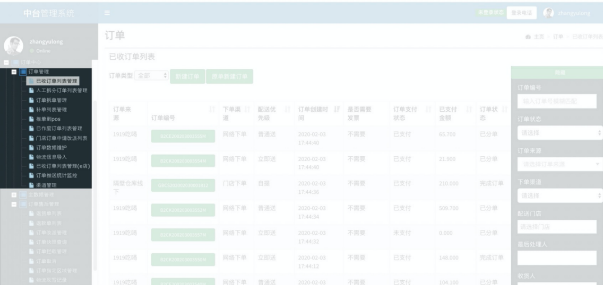Open order B2CK200203003550M
603x285 pixels.
pyautogui.click(x=183, y=260)
